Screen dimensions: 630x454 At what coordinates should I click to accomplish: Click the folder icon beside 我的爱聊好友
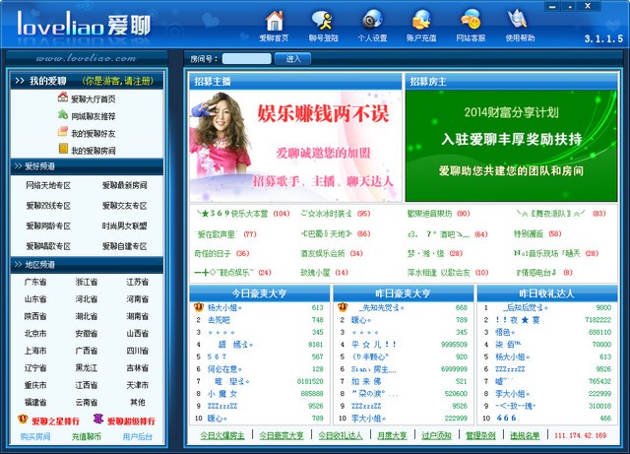(63, 132)
